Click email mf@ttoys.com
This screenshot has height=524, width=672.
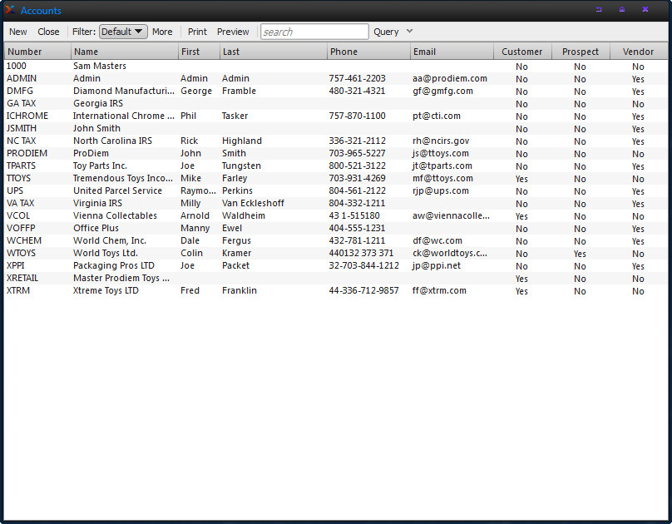pyautogui.click(x=442, y=178)
